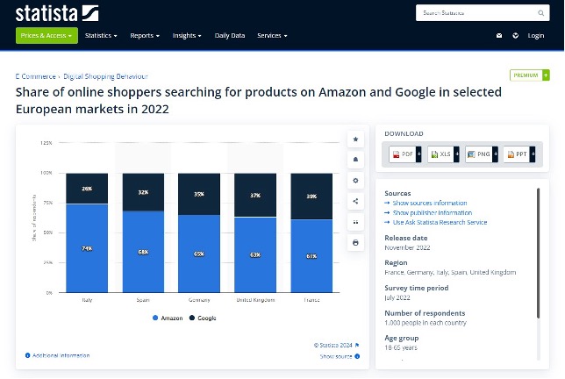Click the Italy Amazon 74% bar
This screenshot has width=565, height=379.
pyautogui.click(x=87, y=248)
